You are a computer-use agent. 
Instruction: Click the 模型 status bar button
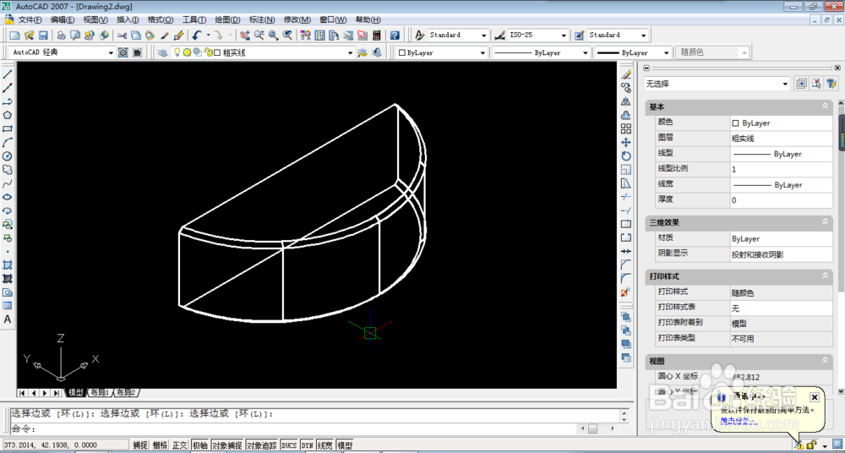345,445
